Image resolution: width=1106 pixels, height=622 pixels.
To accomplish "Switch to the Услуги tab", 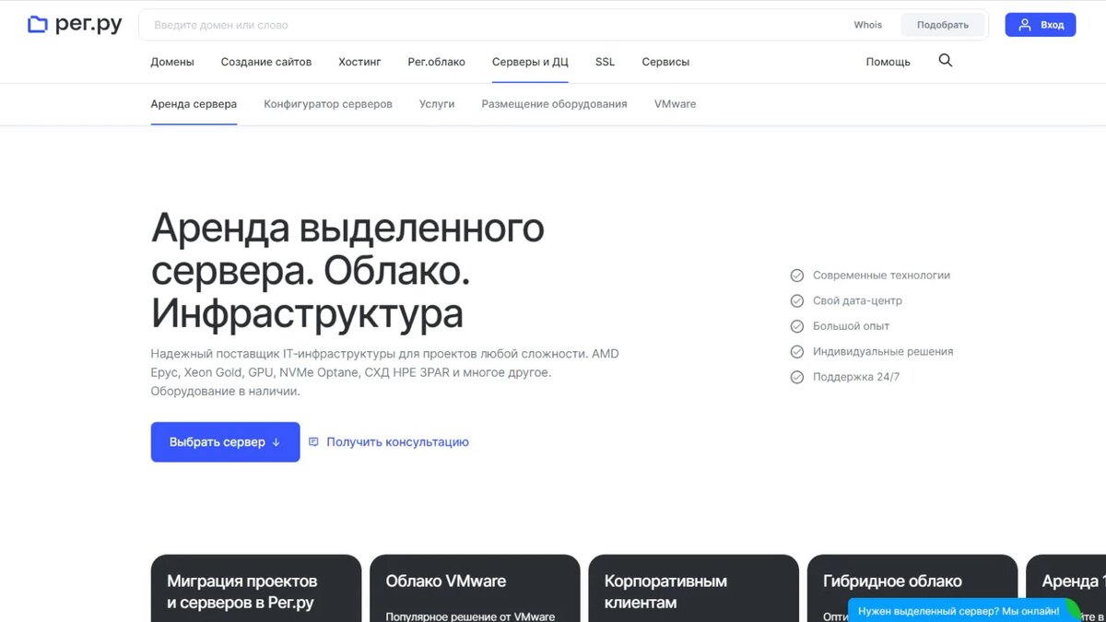I will pos(437,104).
